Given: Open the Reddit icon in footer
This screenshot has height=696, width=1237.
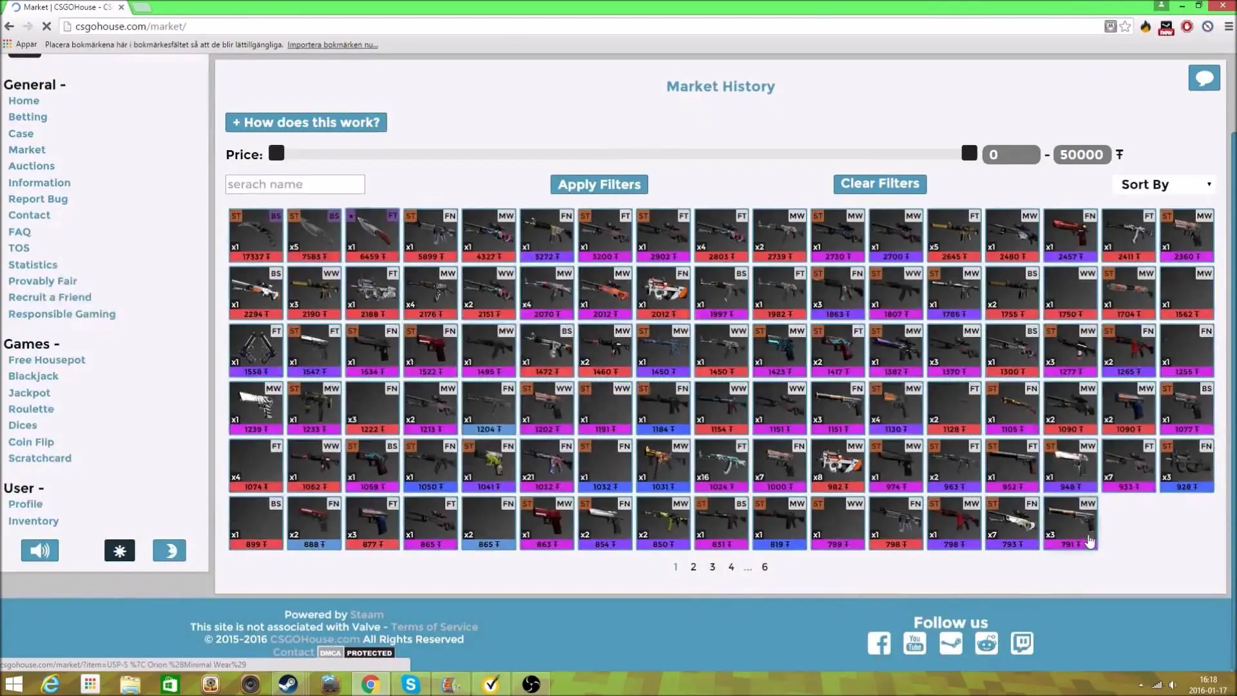Looking at the screenshot, I should 986,643.
